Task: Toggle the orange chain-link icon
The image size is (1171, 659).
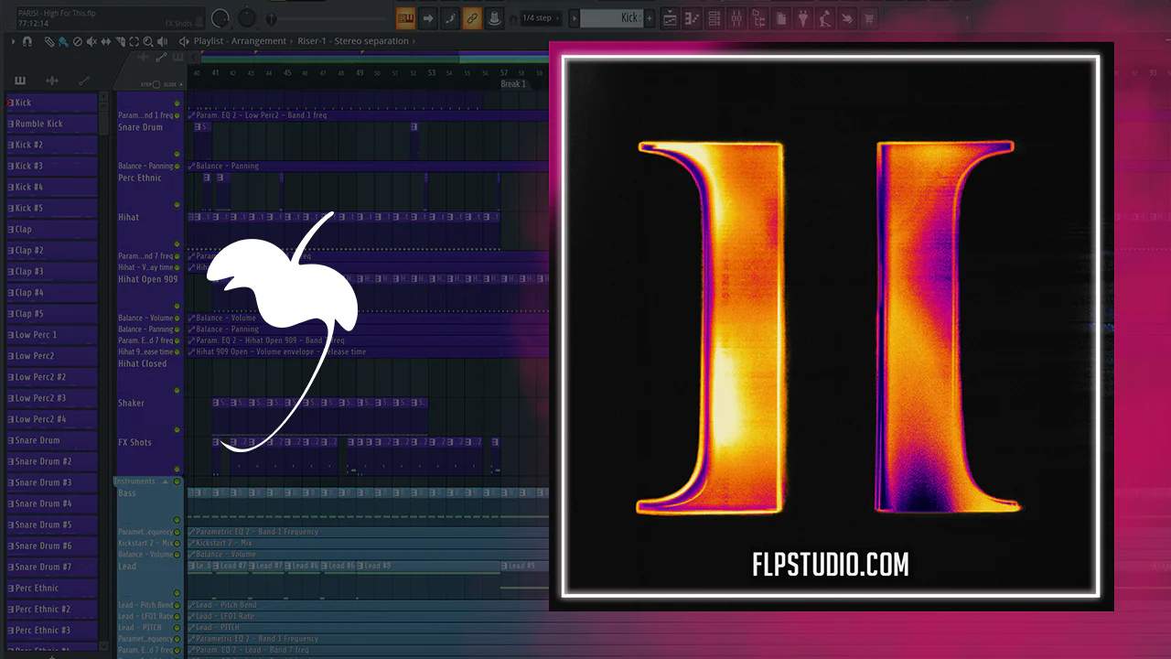Action: pos(472,17)
